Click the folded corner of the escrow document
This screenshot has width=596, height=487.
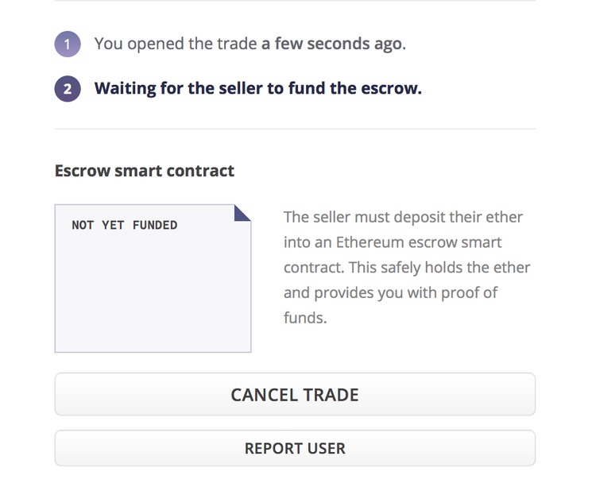click(x=242, y=213)
